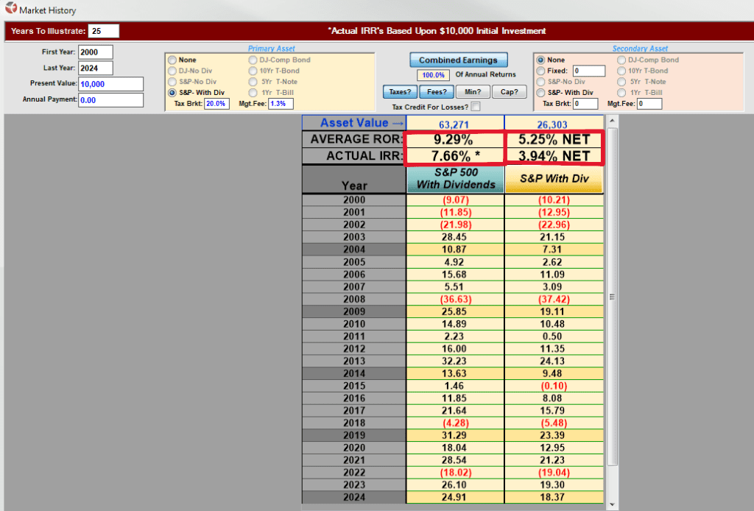The width and height of the screenshot is (754, 511).
Task: Click the table's vertical scrollbar thumb
Action: click(x=612, y=297)
